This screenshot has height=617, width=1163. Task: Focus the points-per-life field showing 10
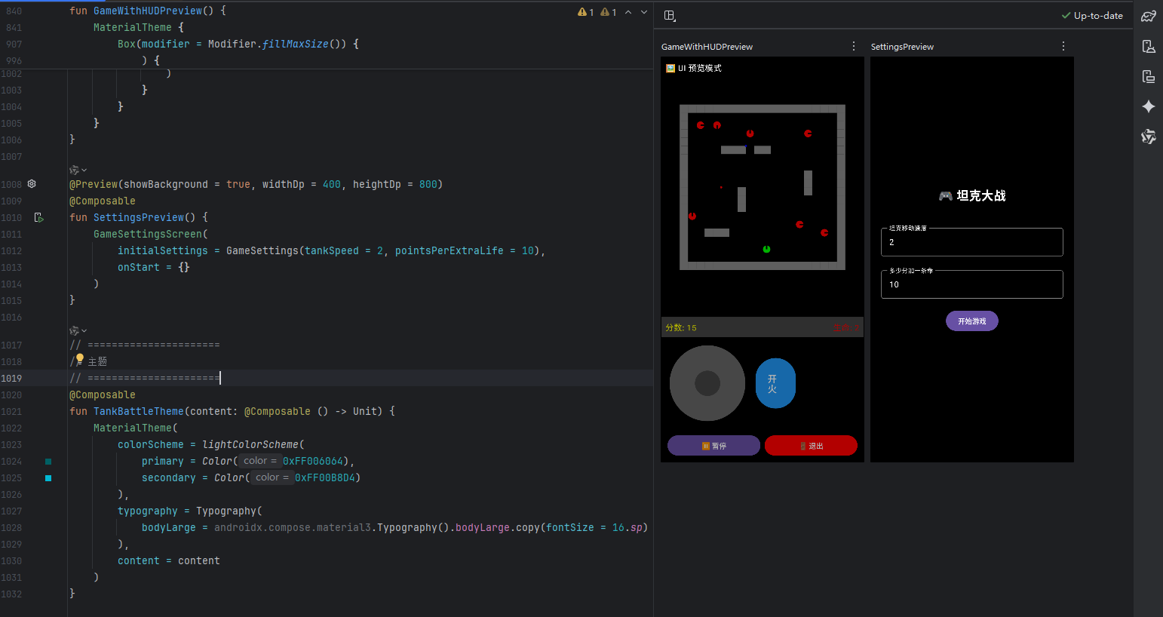click(x=972, y=284)
